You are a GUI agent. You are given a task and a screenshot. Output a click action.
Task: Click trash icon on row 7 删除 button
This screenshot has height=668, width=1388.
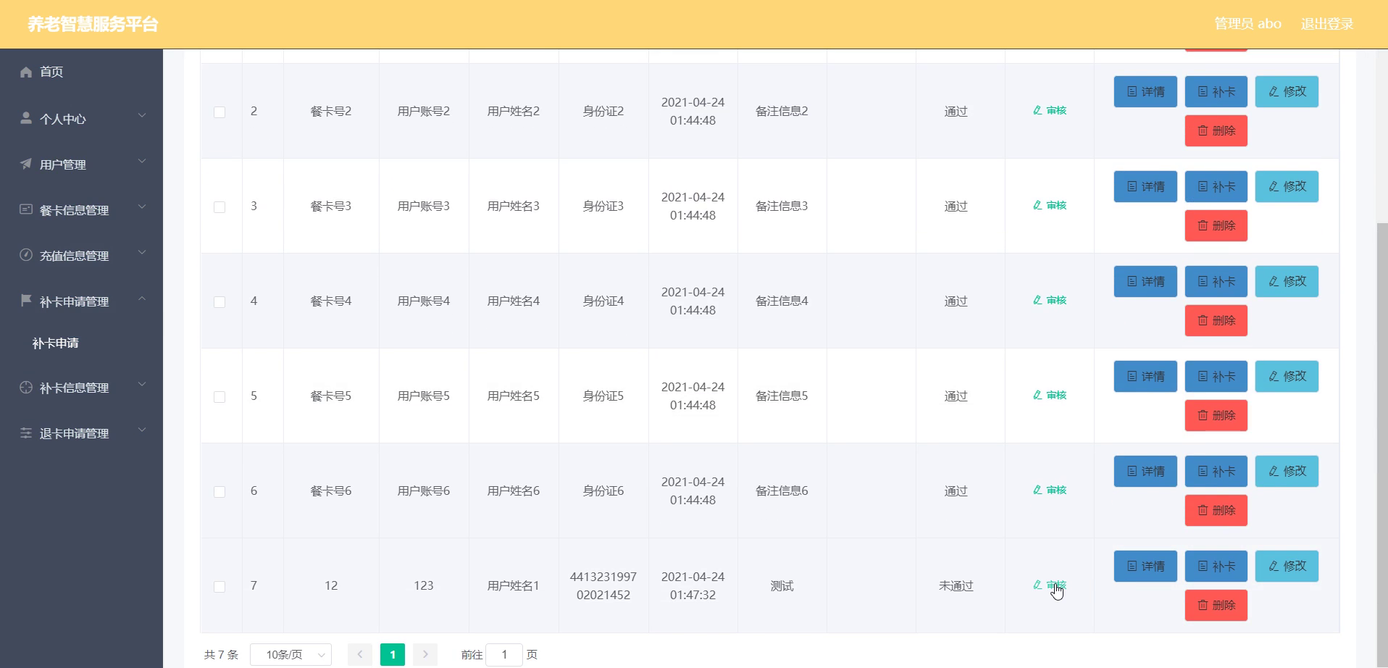pyautogui.click(x=1203, y=605)
